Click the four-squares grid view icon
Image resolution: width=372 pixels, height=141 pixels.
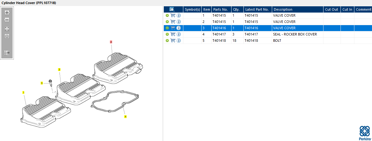coord(7,29)
